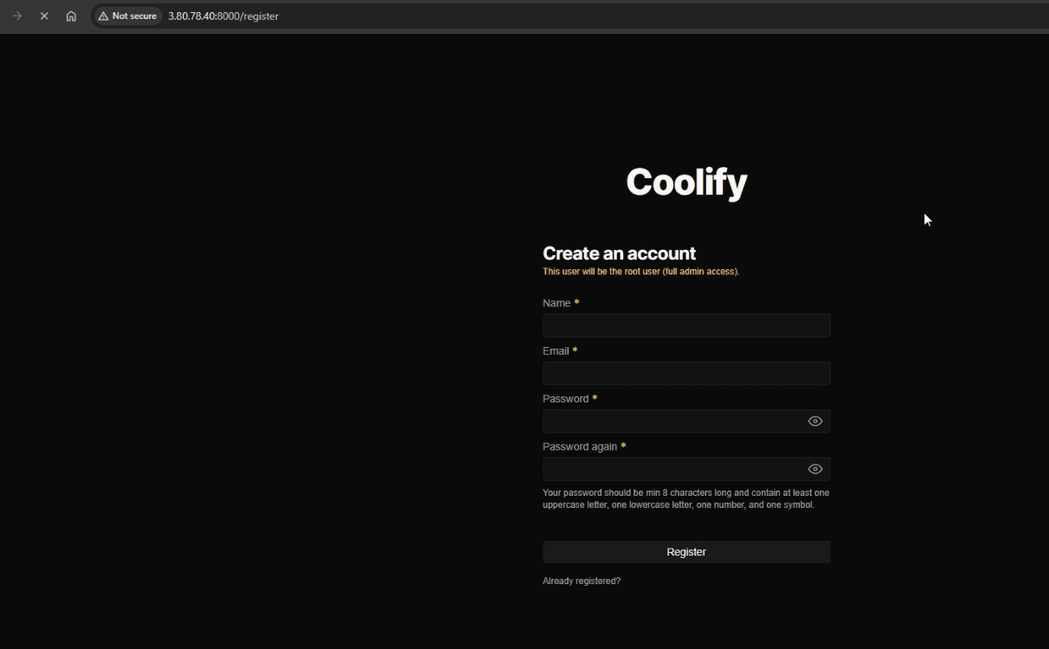
Task: Submit the form with the Register button
Action: pyautogui.click(x=686, y=552)
